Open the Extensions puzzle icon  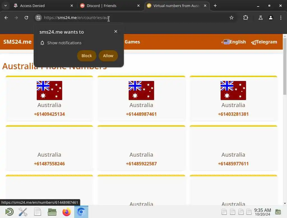pos(246,18)
